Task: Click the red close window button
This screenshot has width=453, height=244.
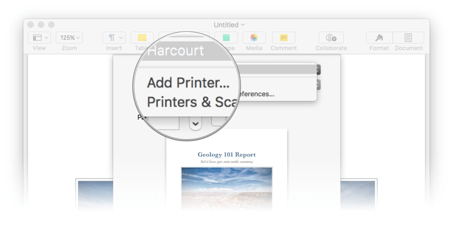Action: [31, 25]
